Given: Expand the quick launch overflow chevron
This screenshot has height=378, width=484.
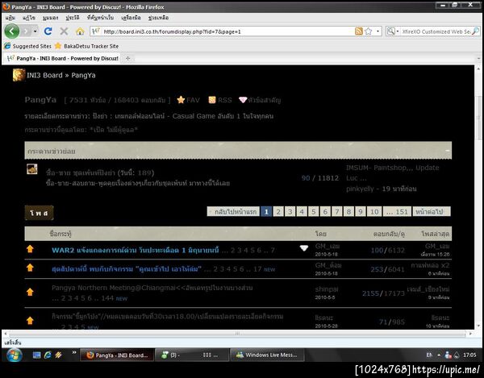Looking at the screenshot, I should click(x=74, y=352).
